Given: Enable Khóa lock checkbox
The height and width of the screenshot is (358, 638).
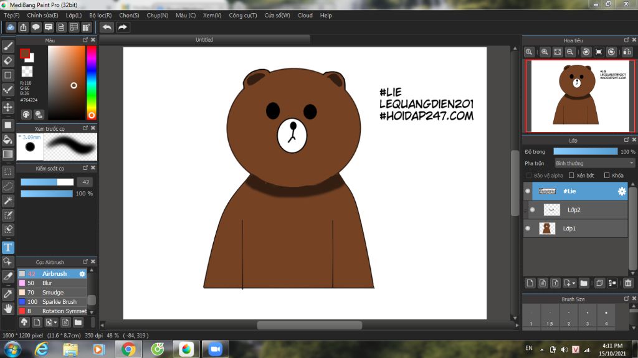Looking at the screenshot, I should tap(607, 176).
